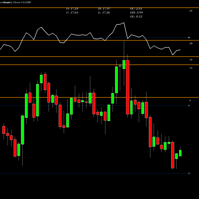
Task: Select the OH: 3.99 readout
Action: pyautogui.click(x=137, y=13)
